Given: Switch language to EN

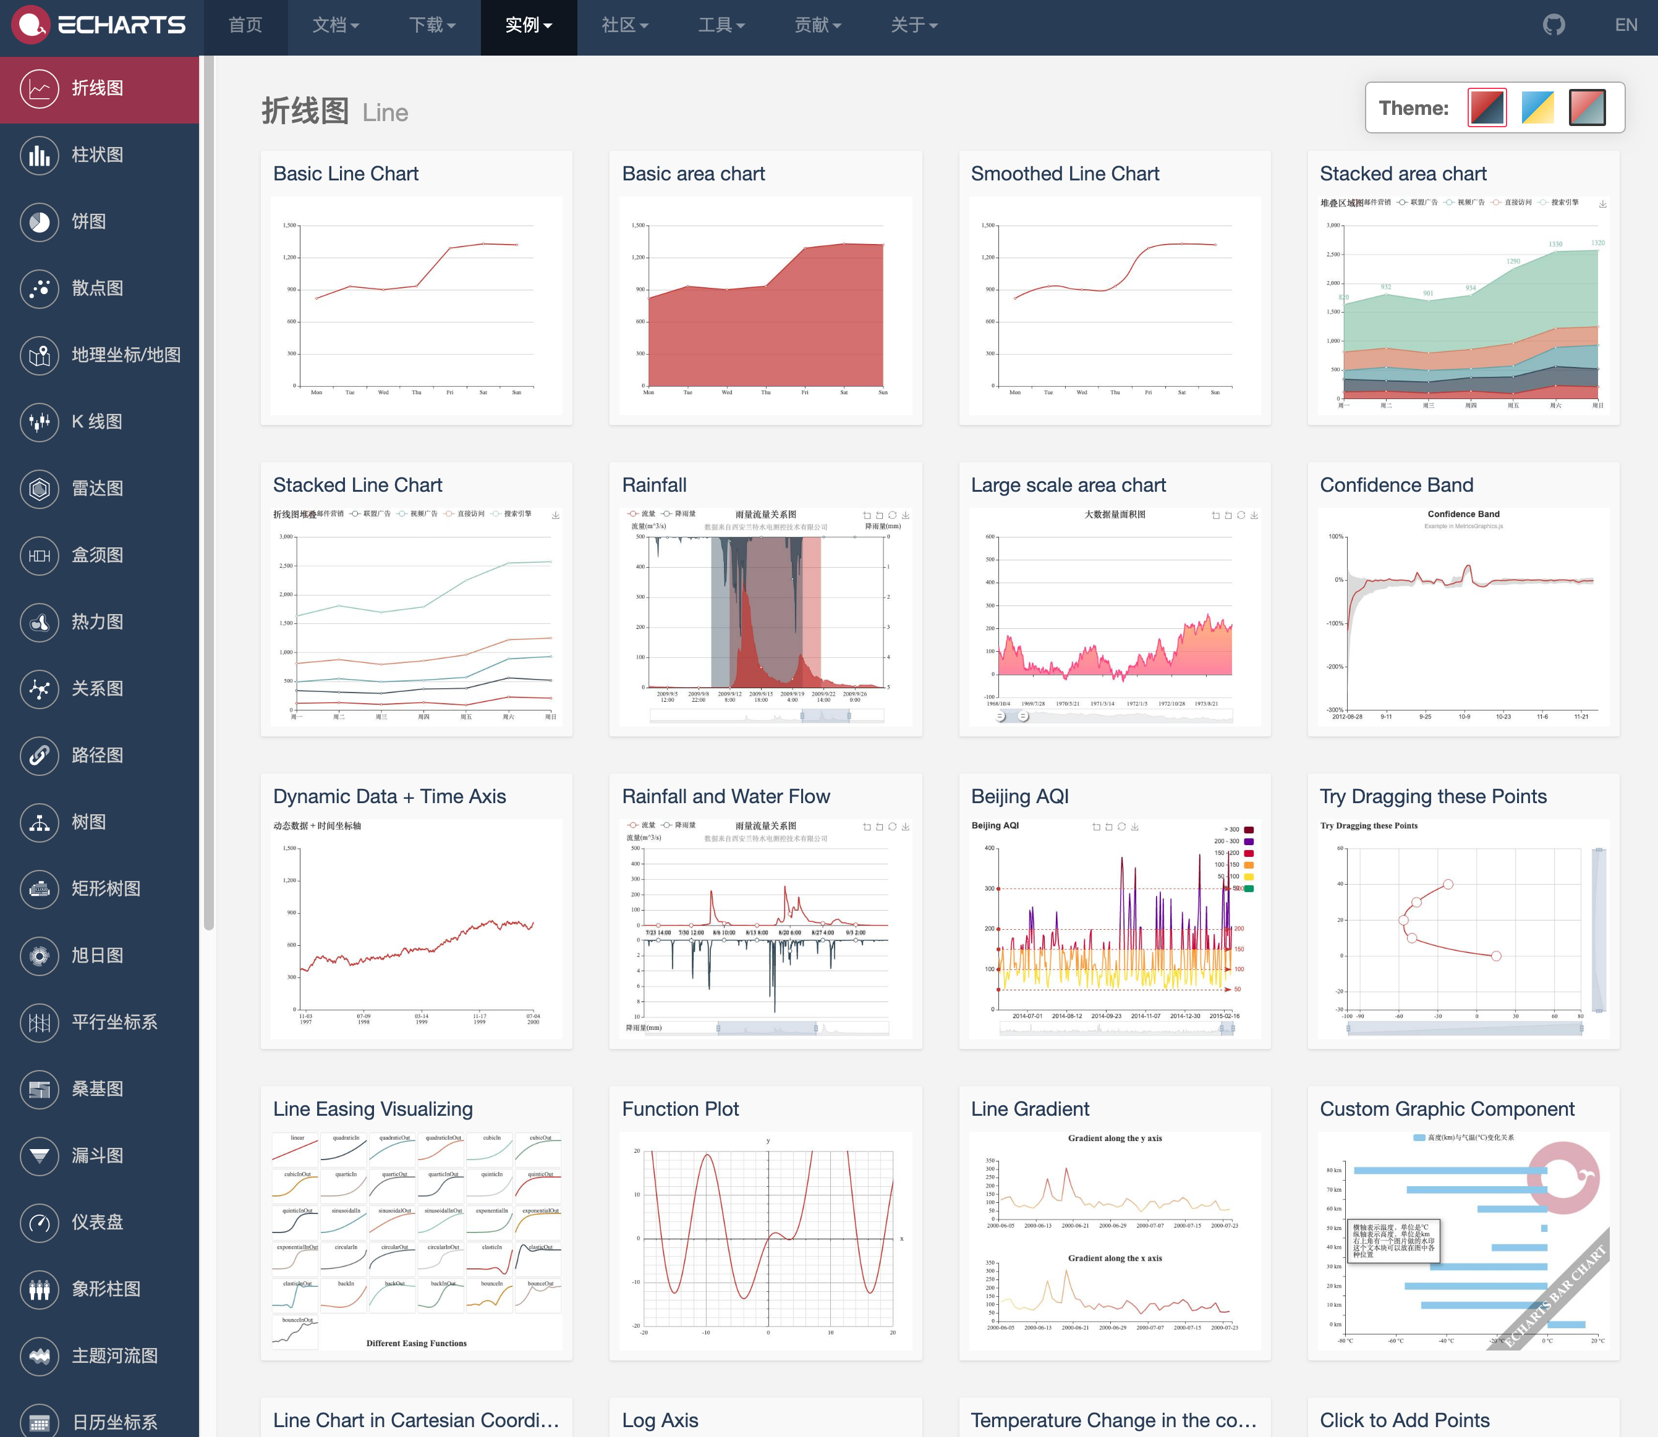Looking at the screenshot, I should pyautogui.click(x=1626, y=25).
